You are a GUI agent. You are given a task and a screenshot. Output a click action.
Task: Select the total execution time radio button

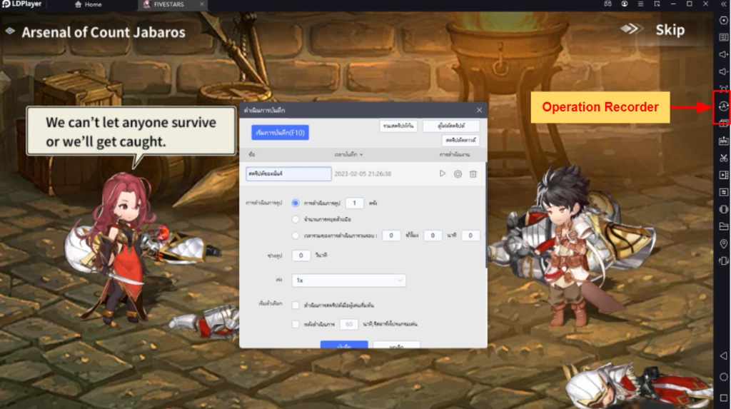pos(296,236)
